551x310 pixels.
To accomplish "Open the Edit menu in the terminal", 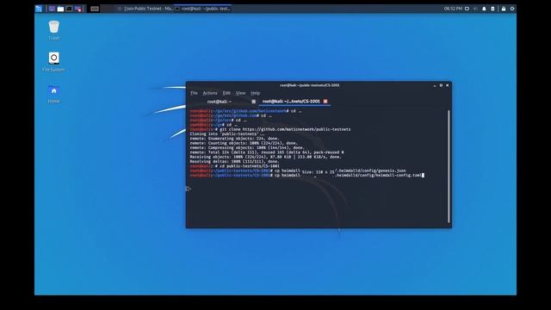I will [x=226, y=93].
